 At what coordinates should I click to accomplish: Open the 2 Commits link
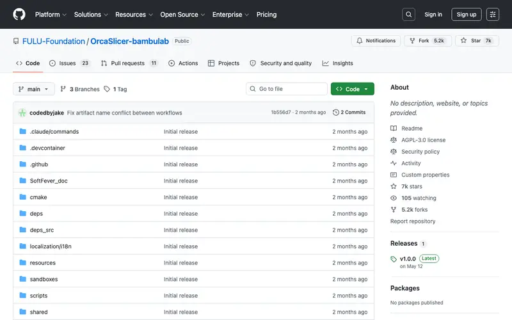349,113
